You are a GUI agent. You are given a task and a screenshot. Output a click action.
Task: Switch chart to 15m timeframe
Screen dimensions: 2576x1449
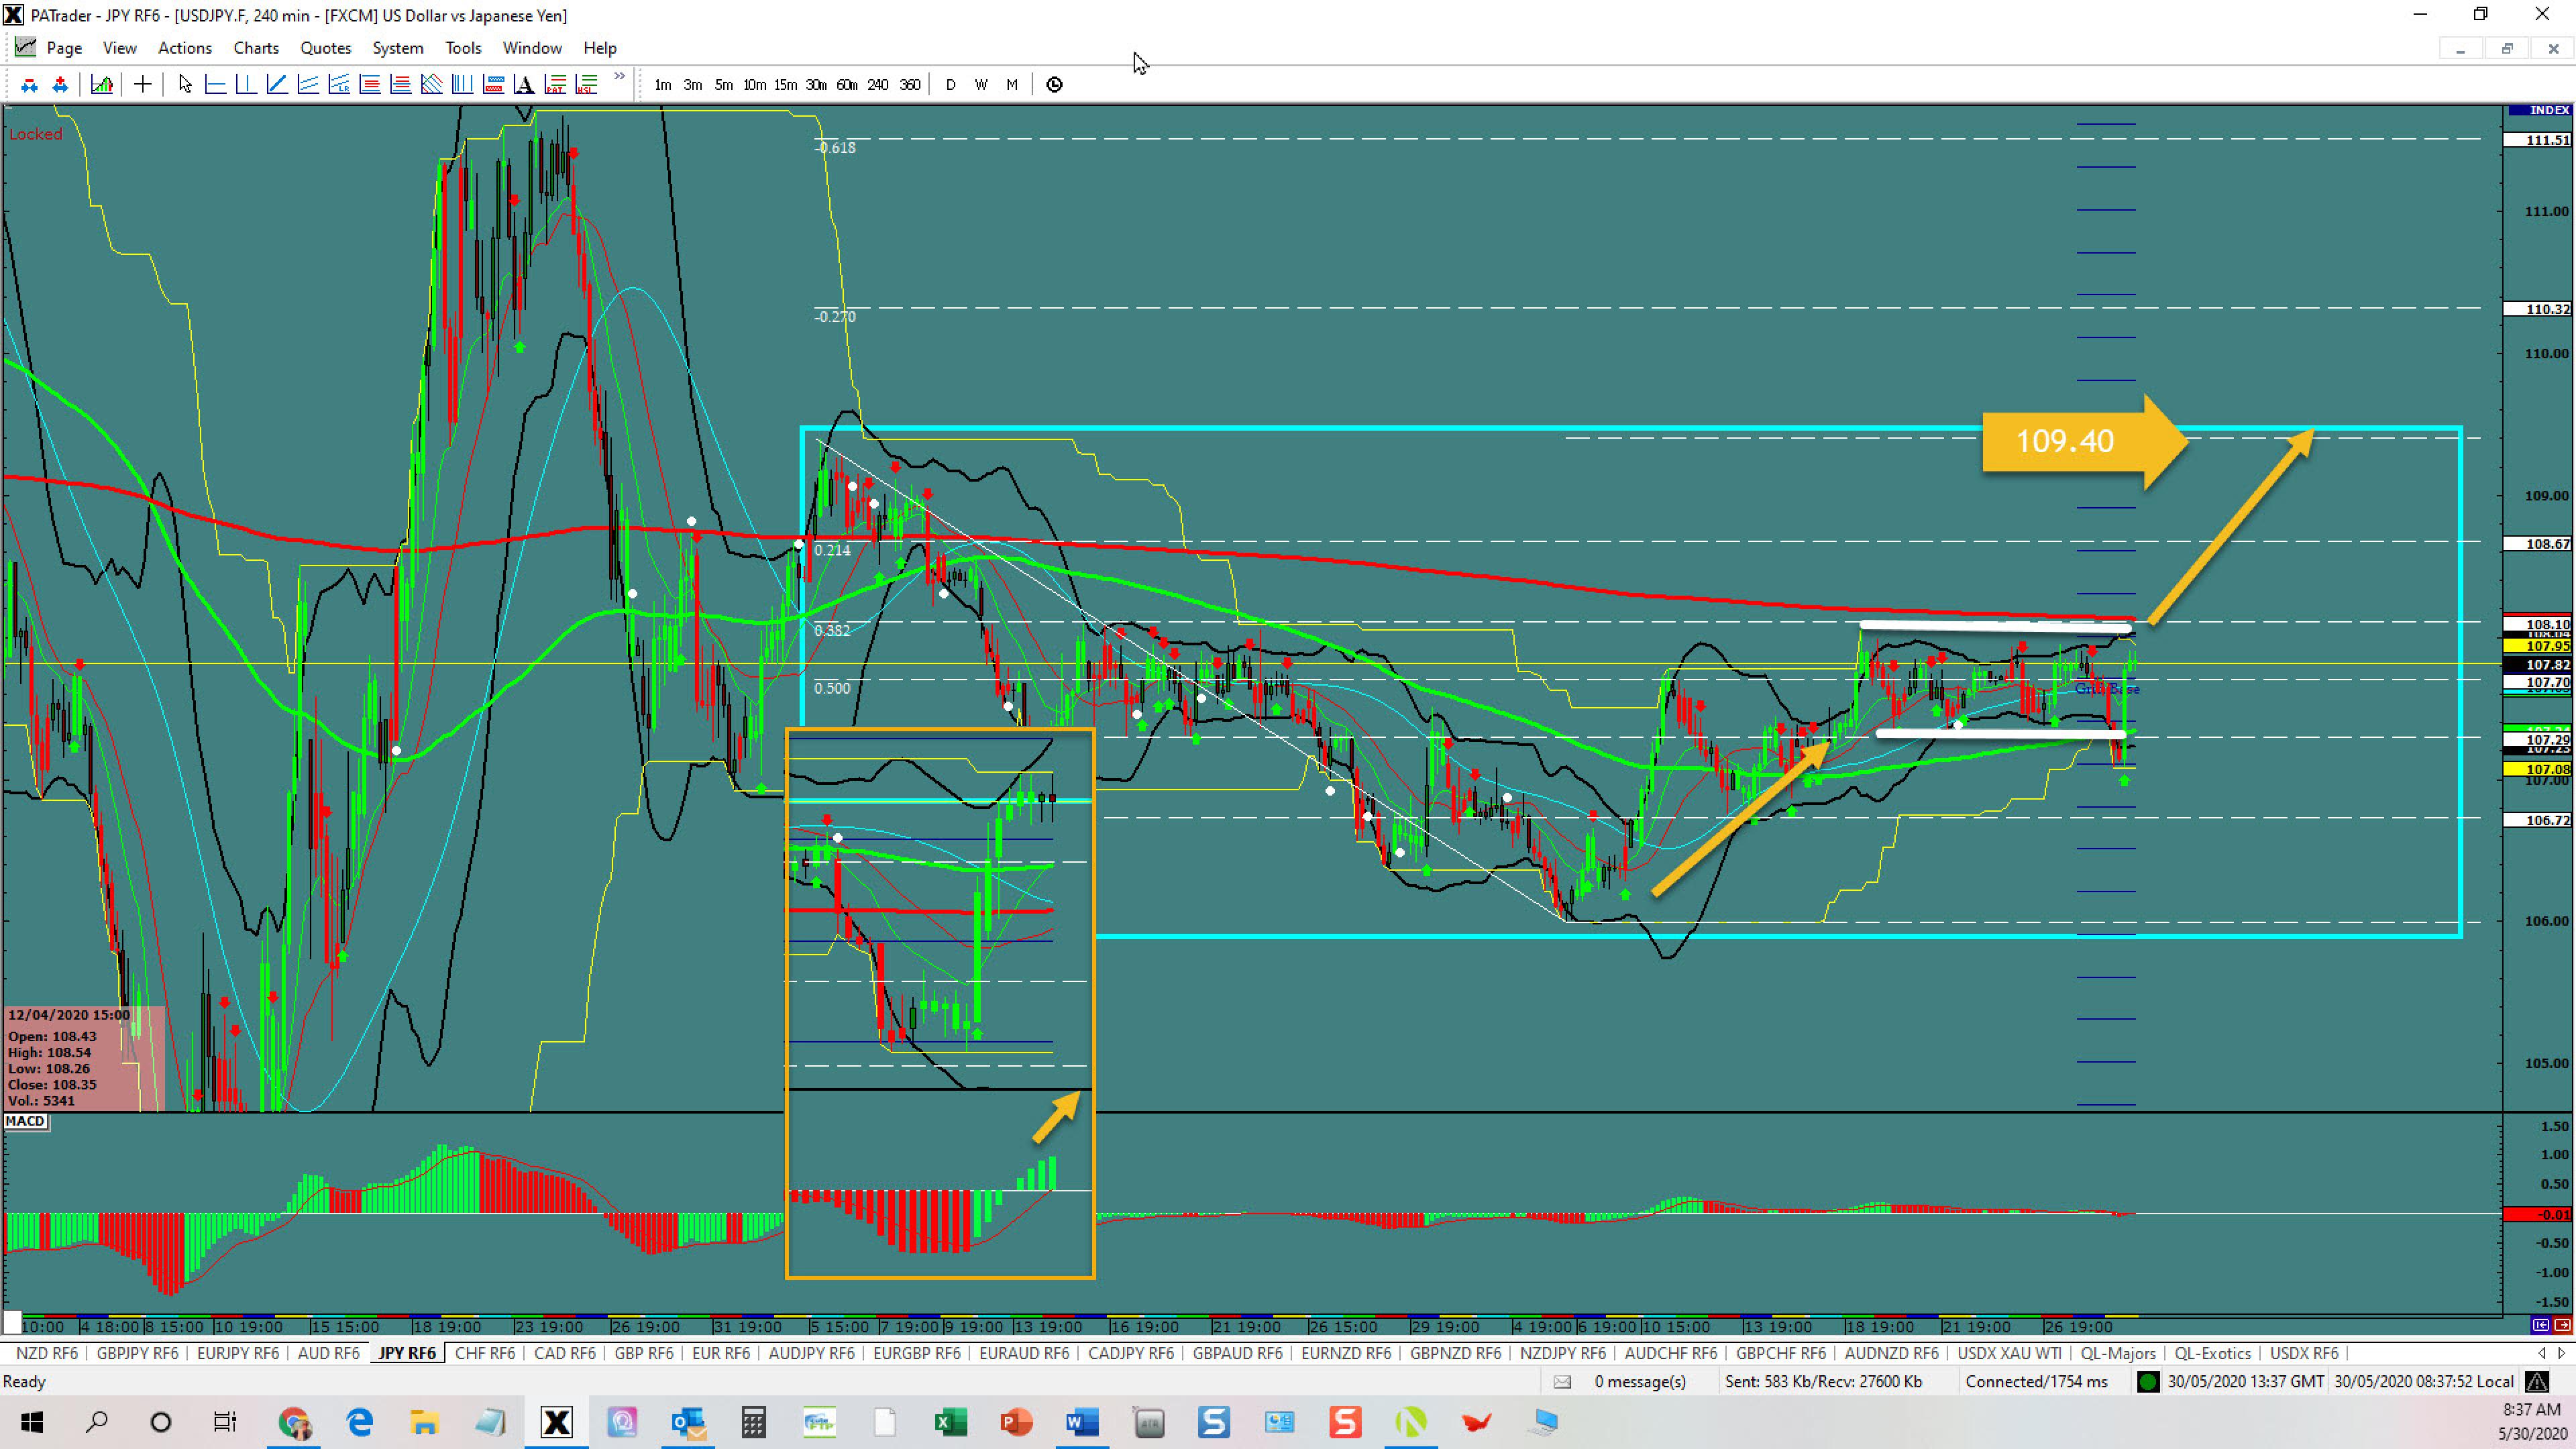(785, 85)
